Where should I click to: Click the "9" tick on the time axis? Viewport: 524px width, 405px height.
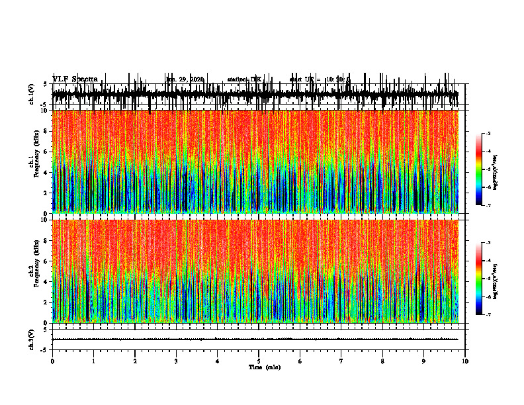[x=423, y=361]
